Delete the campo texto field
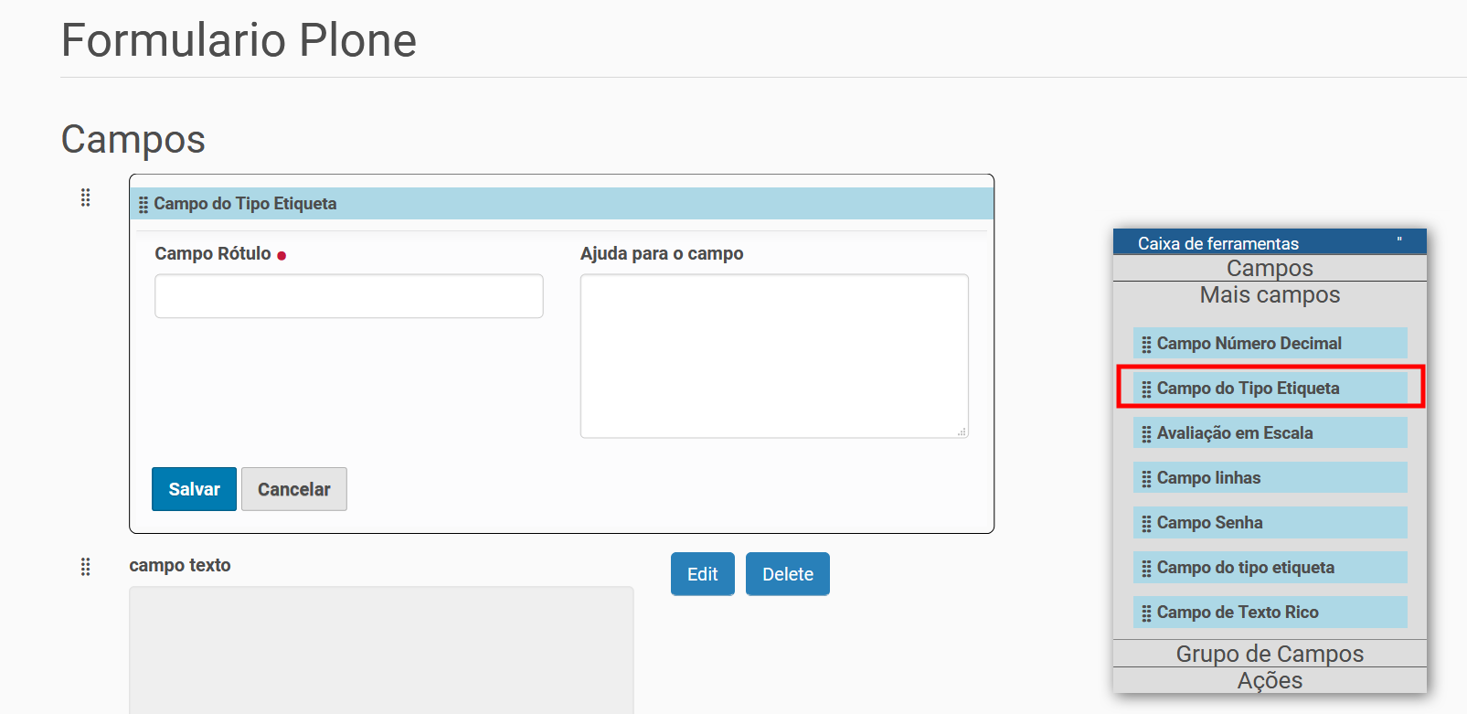1467x714 pixels. click(x=787, y=574)
